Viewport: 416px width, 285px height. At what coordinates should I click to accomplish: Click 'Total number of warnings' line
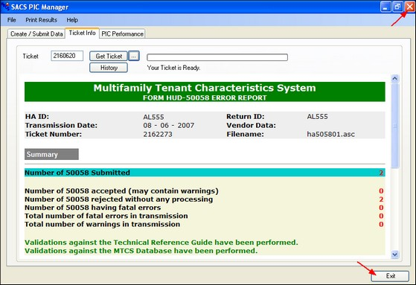point(102,224)
